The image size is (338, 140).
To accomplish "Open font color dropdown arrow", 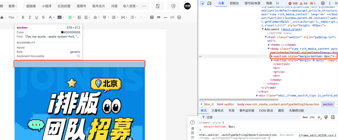I will click(54, 17).
